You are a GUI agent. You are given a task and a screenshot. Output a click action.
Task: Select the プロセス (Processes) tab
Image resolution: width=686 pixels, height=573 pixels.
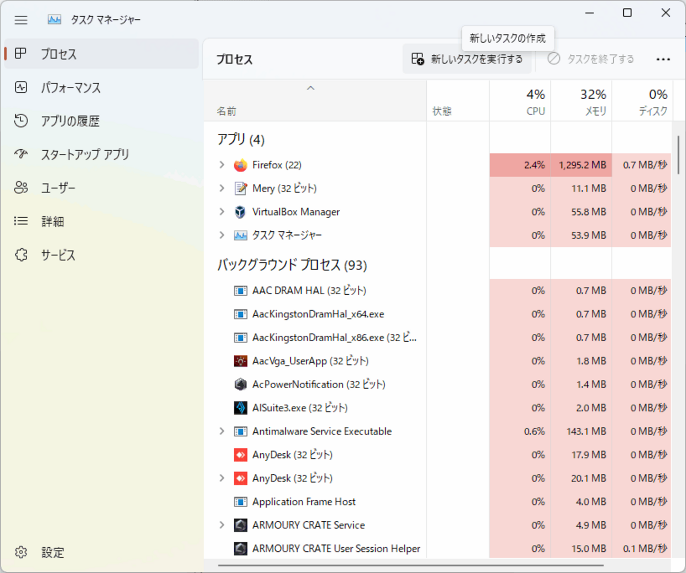tap(59, 54)
